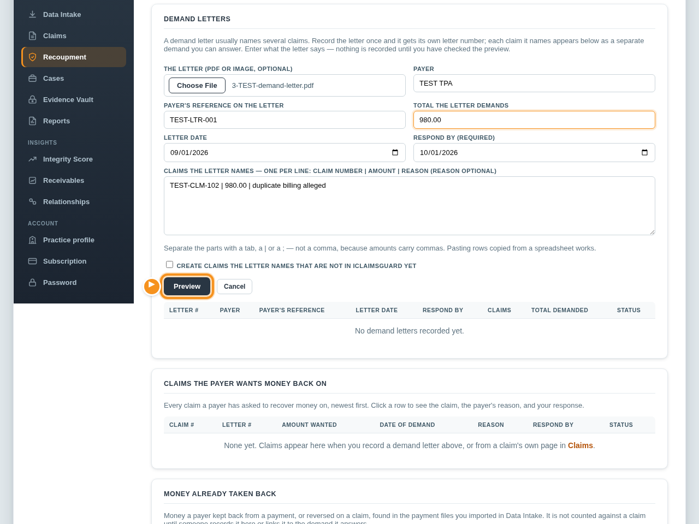Click the Evidence Vault lock icon
This screenshot has width=699, height=524.
click(x=32, y=99)
